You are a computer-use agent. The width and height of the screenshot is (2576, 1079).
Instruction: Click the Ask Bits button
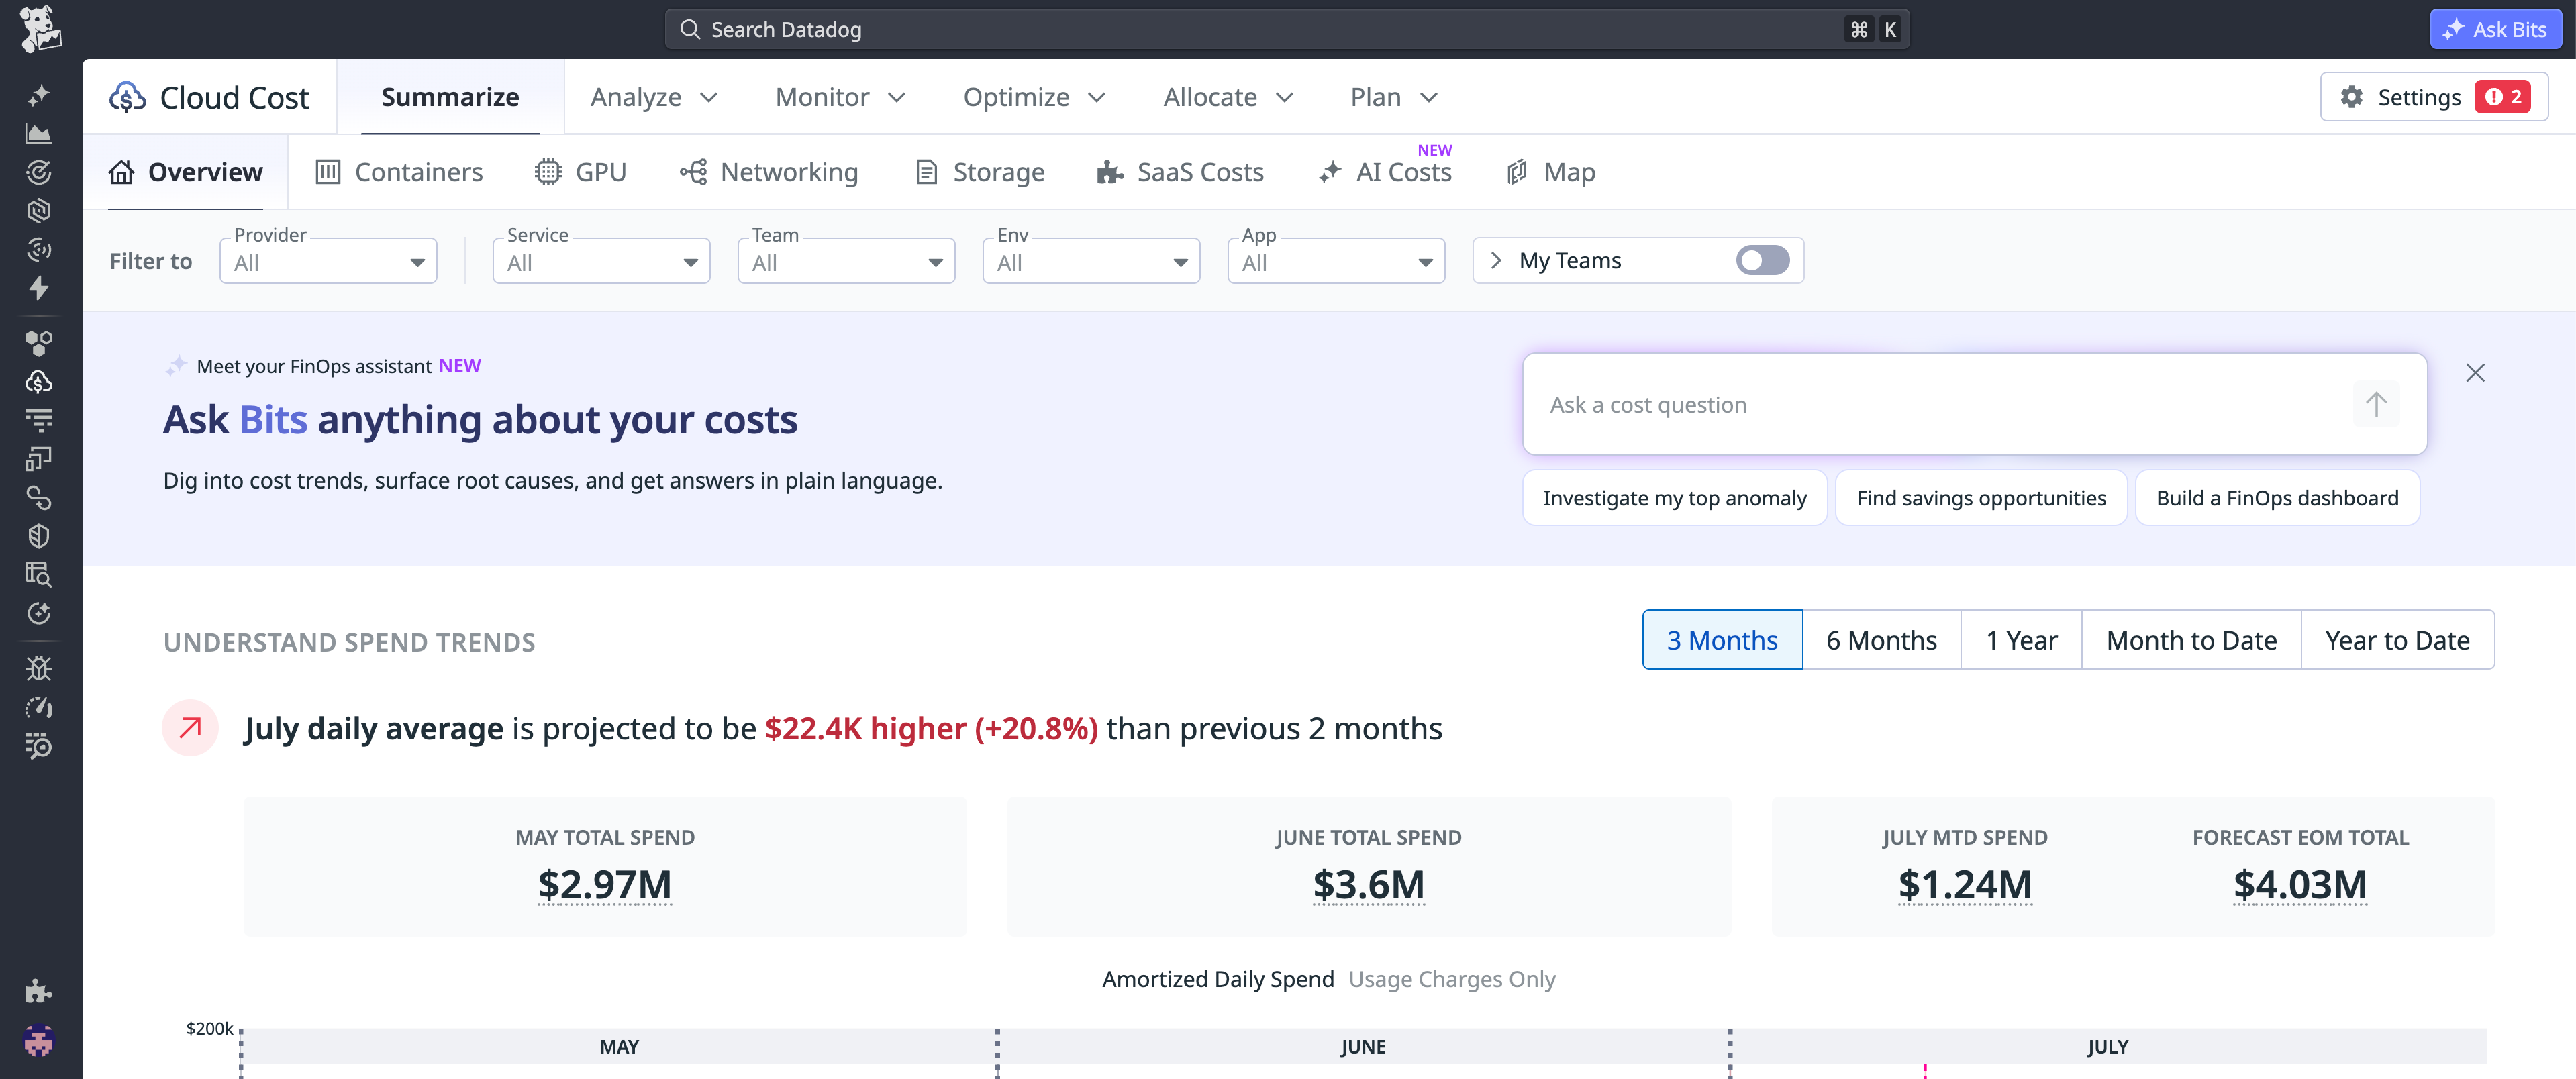[x=2495, y=29]
